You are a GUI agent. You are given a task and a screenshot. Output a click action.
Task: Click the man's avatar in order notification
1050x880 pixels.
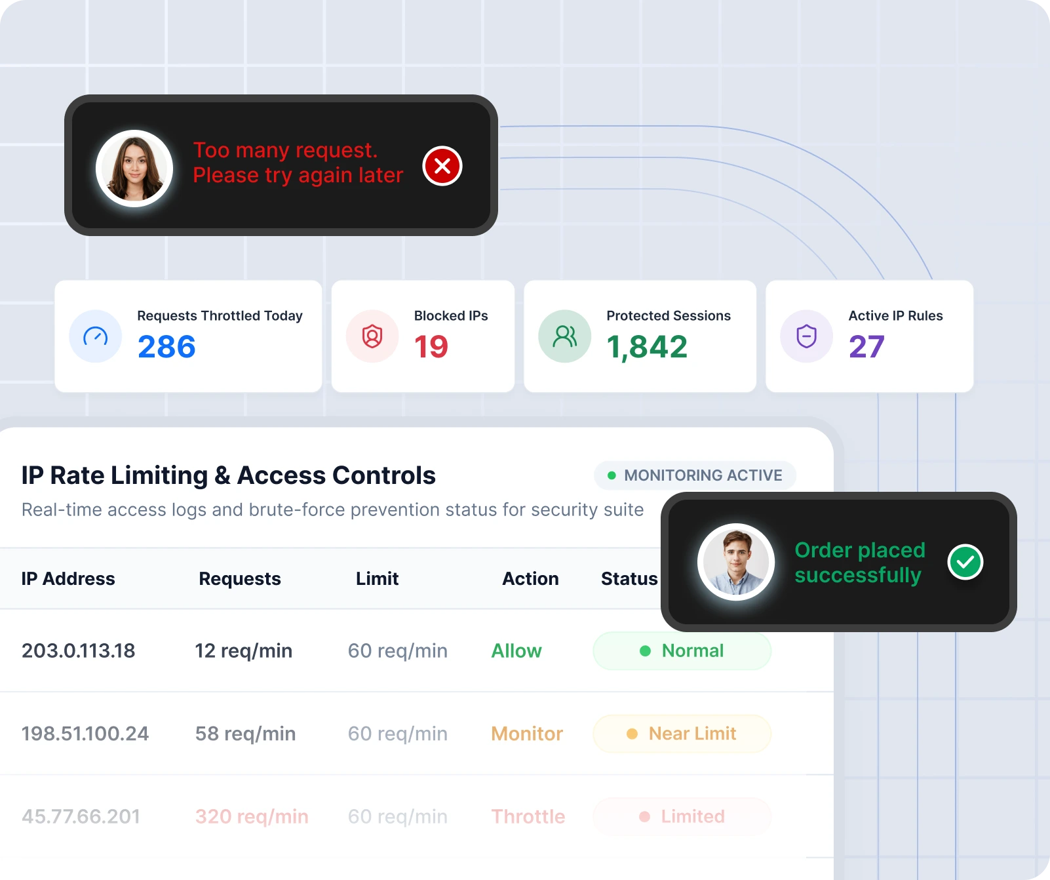coord(736,562)
